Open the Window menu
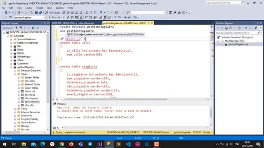This screenshot has width=264, height=148. tap(60, 8)
